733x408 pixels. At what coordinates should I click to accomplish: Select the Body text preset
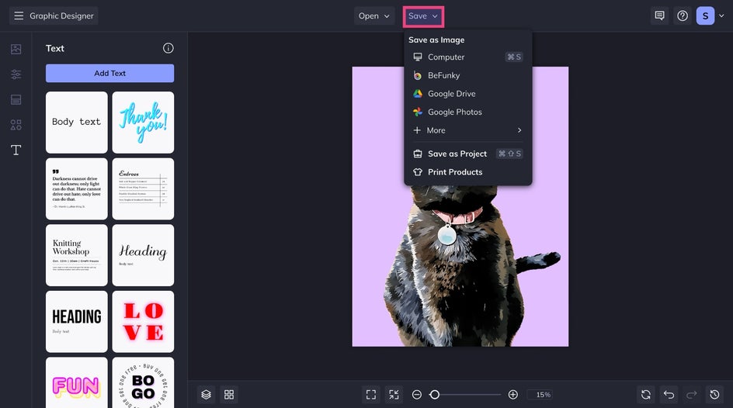coord(77,123)
